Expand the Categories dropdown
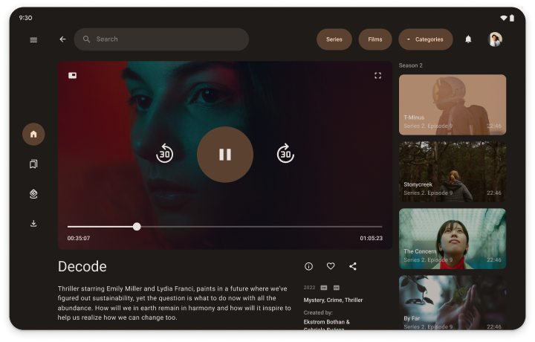The height and width of the screenshot is (342, 535). coord(425,39)
